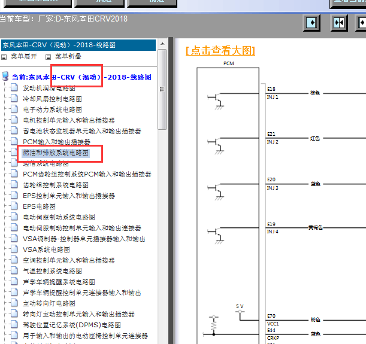Click the icon next to 菜单展开

(x=4, y=57)
